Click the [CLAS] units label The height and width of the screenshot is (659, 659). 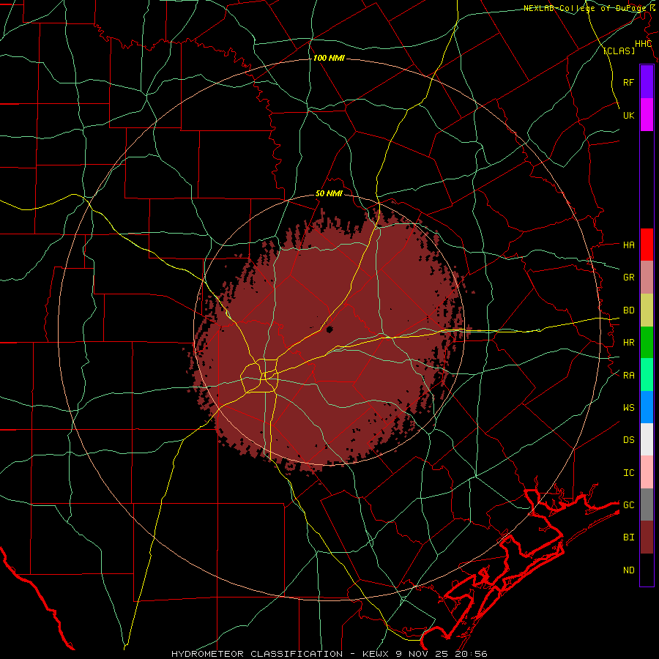pos(619,51)
